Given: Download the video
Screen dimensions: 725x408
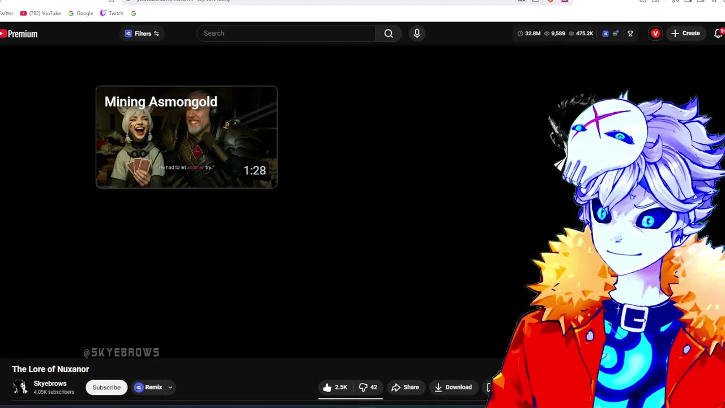Looking at the screenshot, I should (x=453, y=388).
